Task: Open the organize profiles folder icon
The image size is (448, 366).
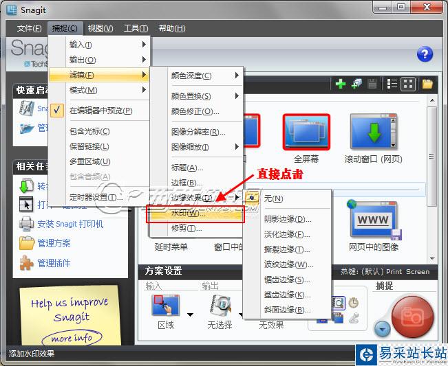Action: click(x=427, y=84)
